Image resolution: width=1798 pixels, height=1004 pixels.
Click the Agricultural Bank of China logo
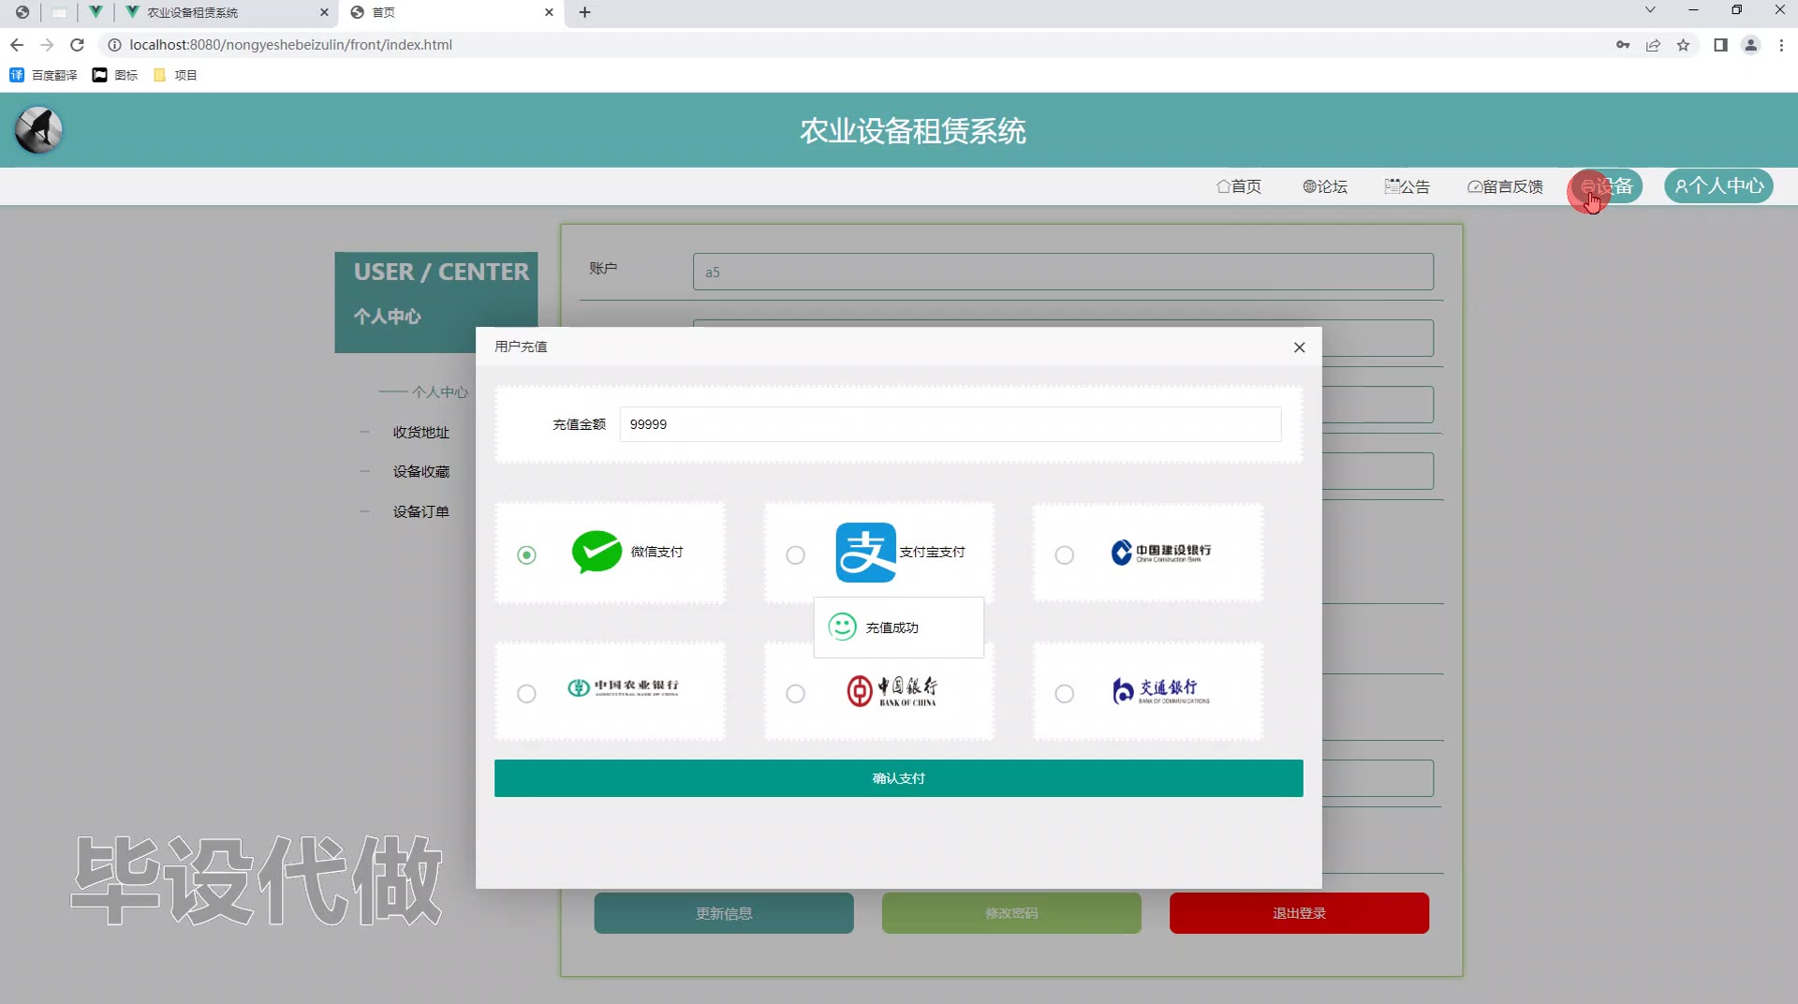[623, 687]
